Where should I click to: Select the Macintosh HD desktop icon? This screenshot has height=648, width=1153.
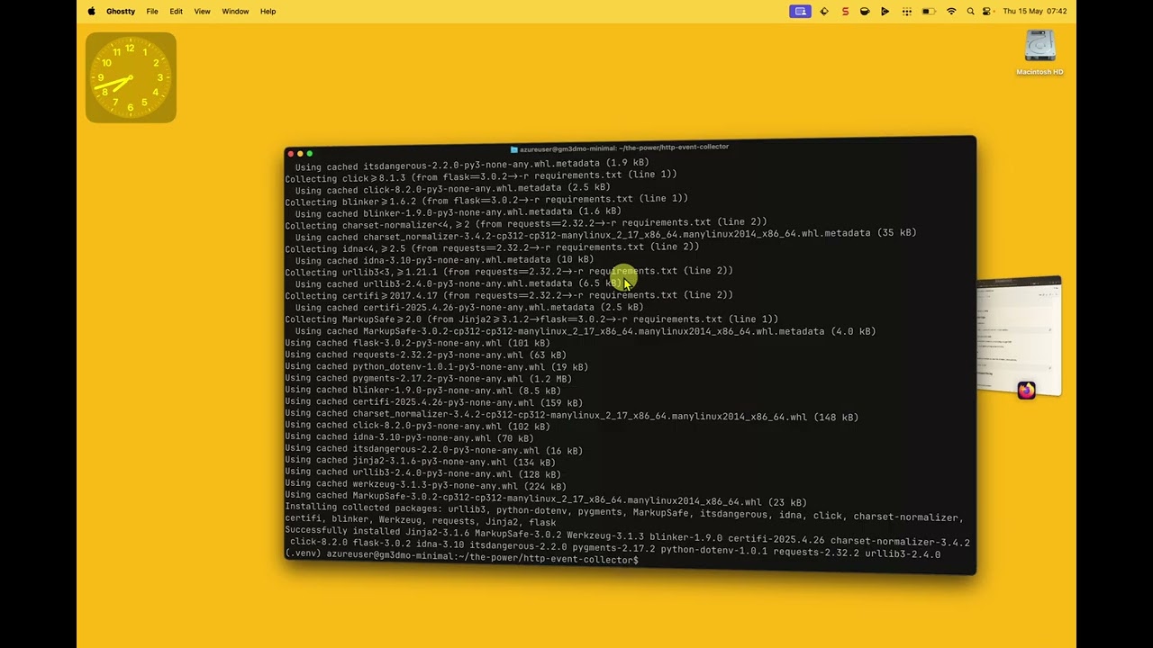pyautogui.click(x=1040, y=52)
